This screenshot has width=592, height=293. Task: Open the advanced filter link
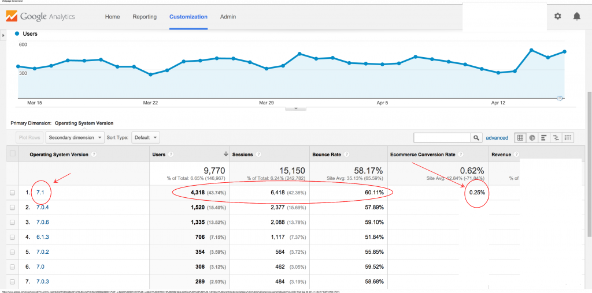point(497,138)
